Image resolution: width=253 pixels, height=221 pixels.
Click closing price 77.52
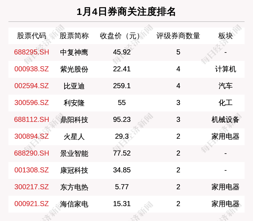[x=122, y=153]
